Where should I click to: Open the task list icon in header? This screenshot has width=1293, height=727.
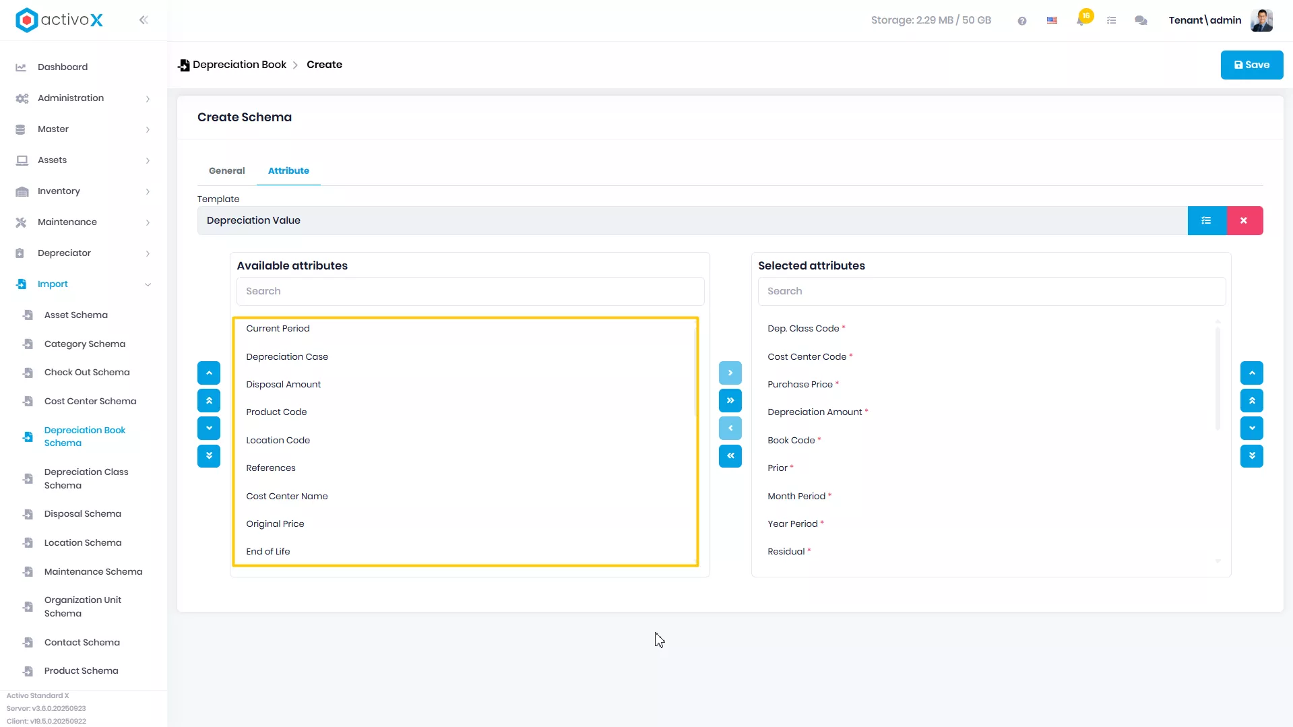1112,21
